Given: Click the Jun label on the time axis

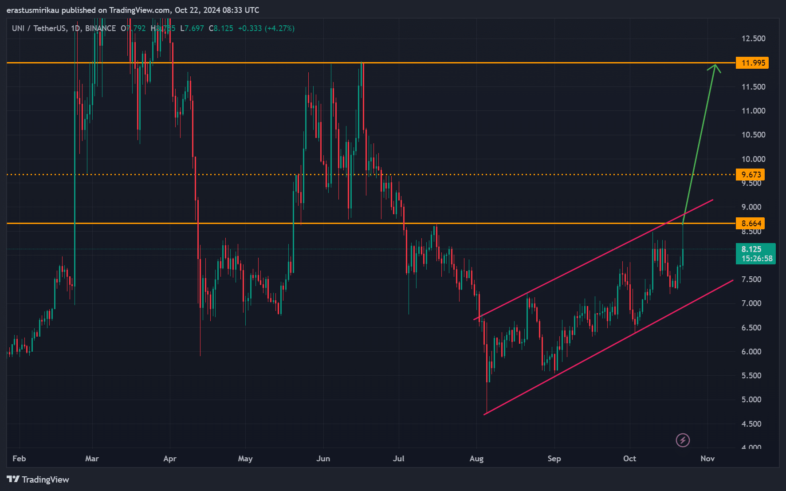Looking at the screenshot, I should [x=323, y=459].
